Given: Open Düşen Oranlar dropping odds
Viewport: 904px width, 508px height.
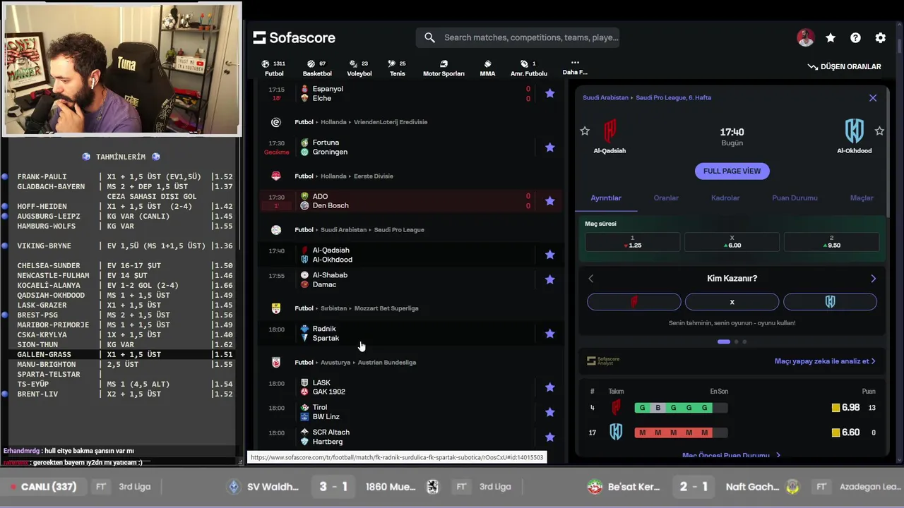Looking at the screenshot, I should [845, 66].
